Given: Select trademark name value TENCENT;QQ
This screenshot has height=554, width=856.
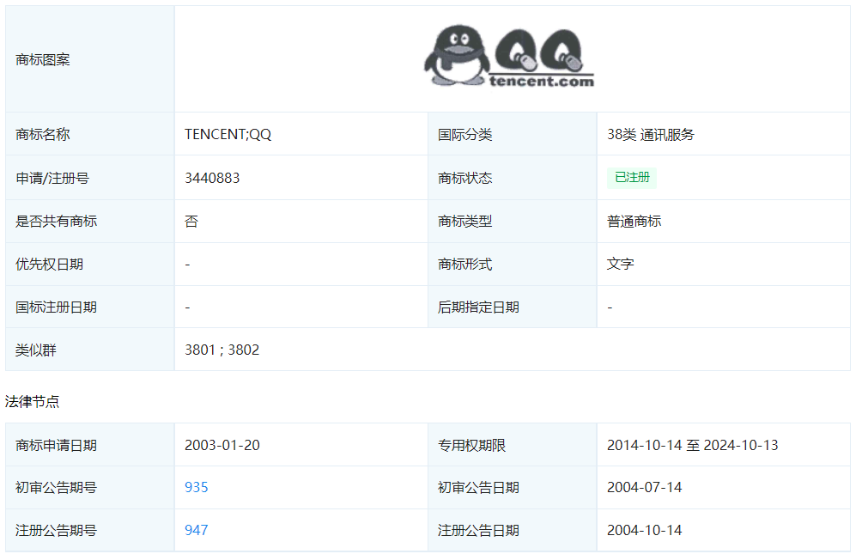Looking at the screenshot, I should [228, 134].
